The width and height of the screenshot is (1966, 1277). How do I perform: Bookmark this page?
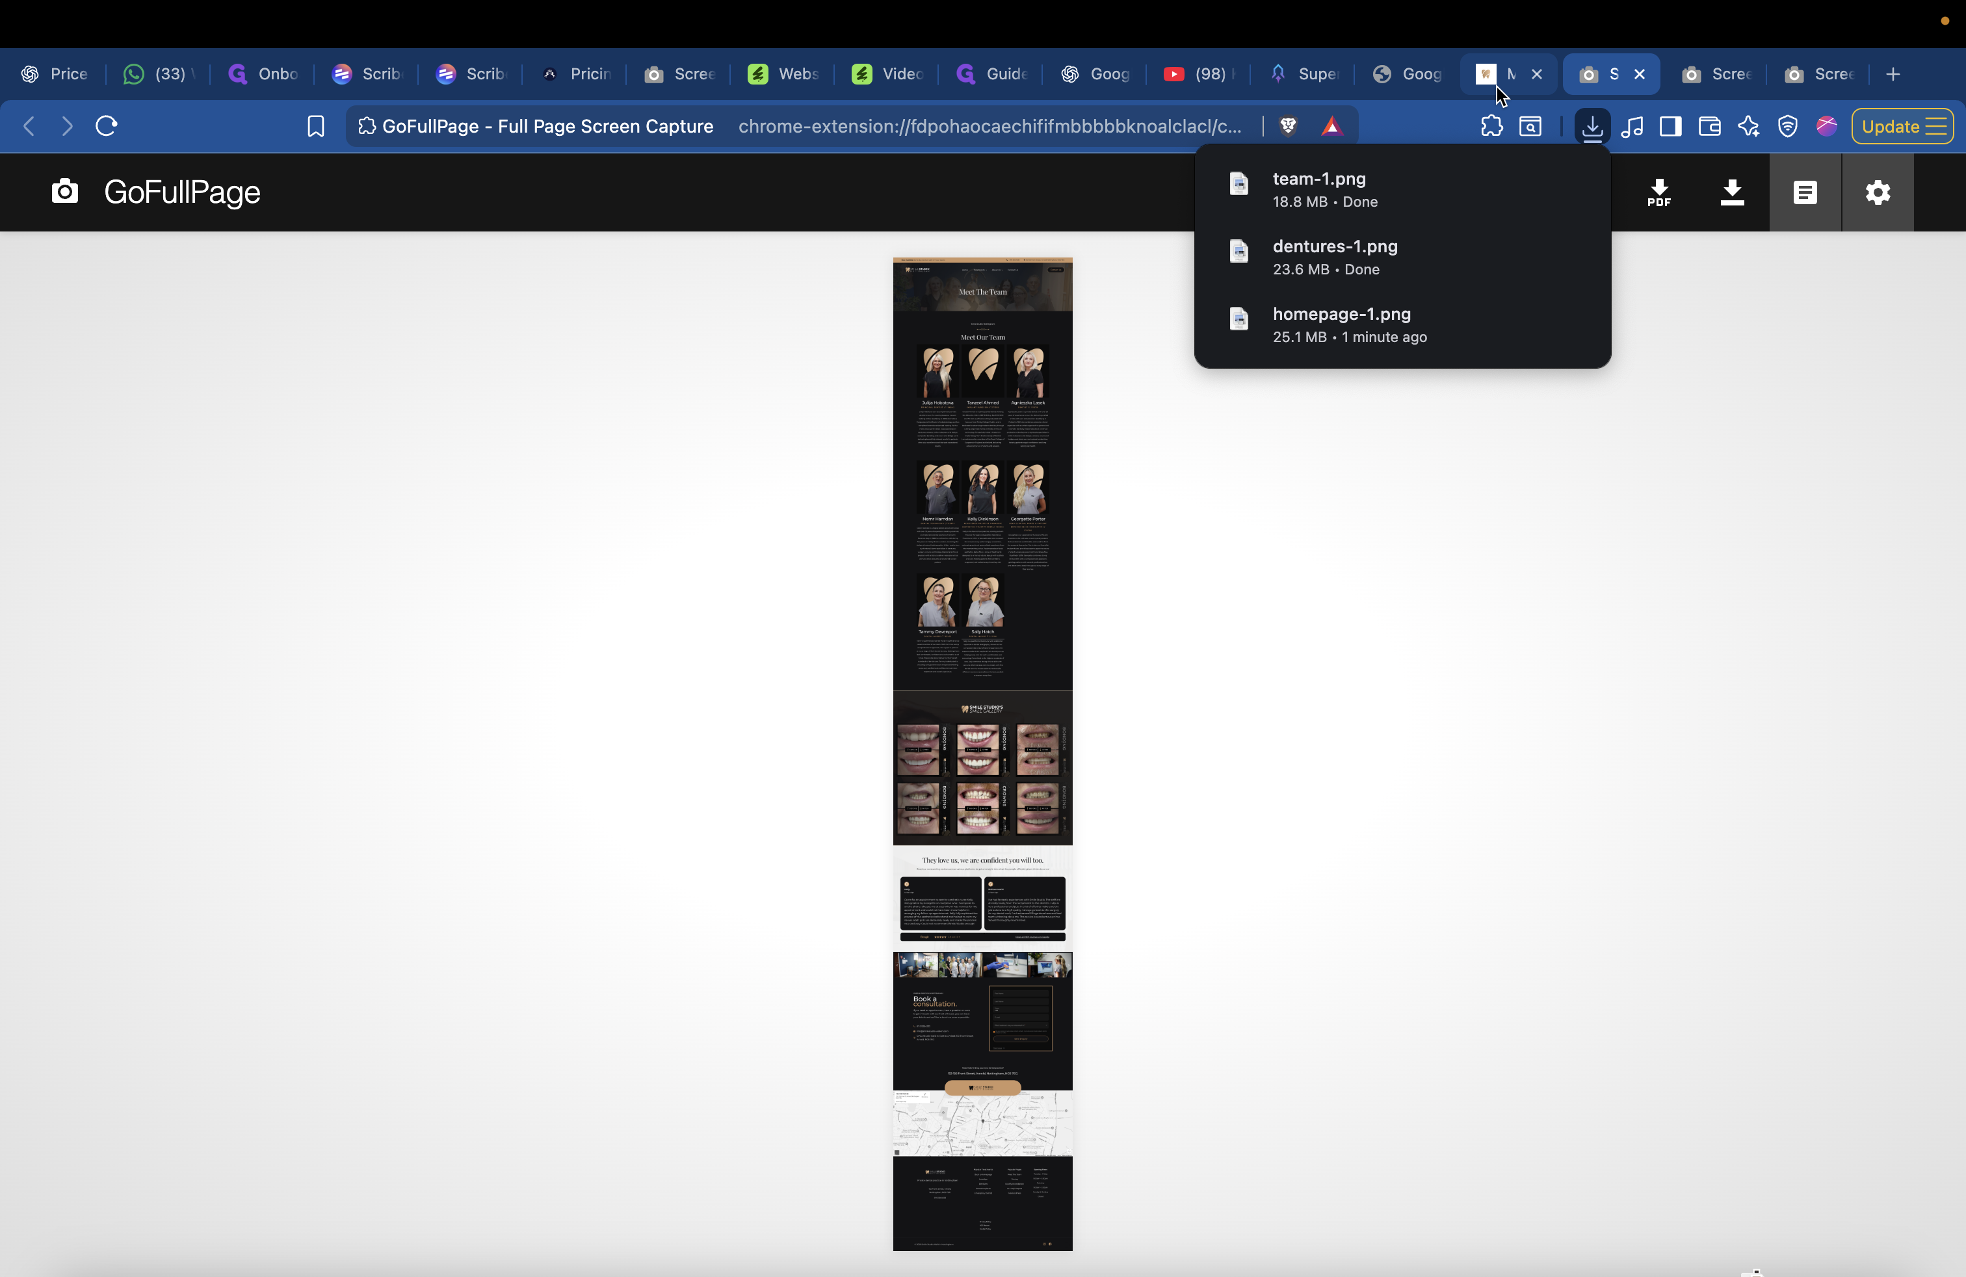coord(315,126)
